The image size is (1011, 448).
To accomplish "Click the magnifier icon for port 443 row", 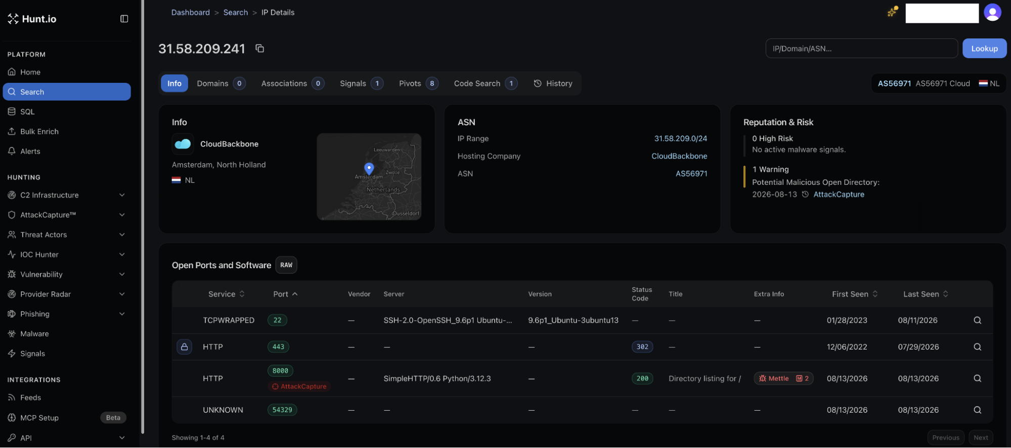I will click(977, 347).
